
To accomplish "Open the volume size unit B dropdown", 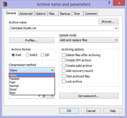I will (48, 96).
